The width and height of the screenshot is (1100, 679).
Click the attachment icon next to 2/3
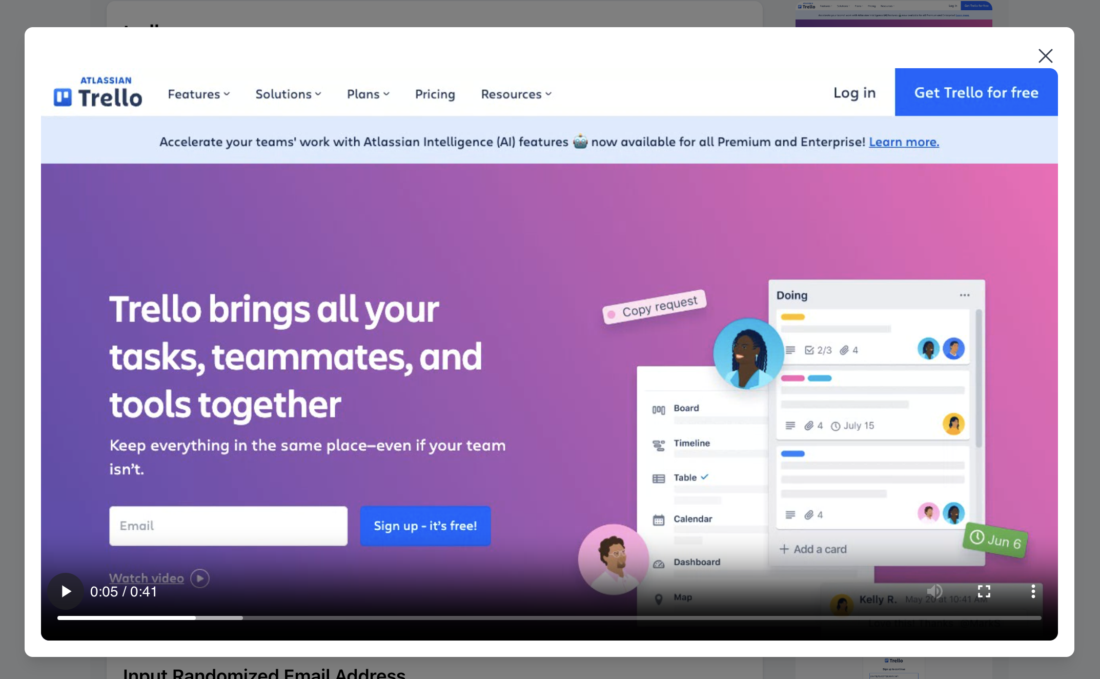(844, 350)
